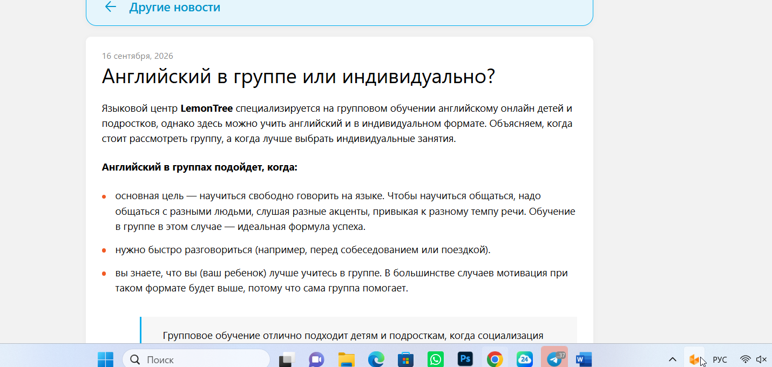
Task: Open Task View from the taskbar
Action: point(287,359)
